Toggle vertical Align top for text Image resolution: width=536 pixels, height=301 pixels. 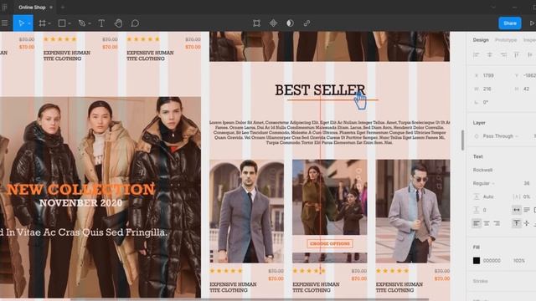click(x=517, y=223)
